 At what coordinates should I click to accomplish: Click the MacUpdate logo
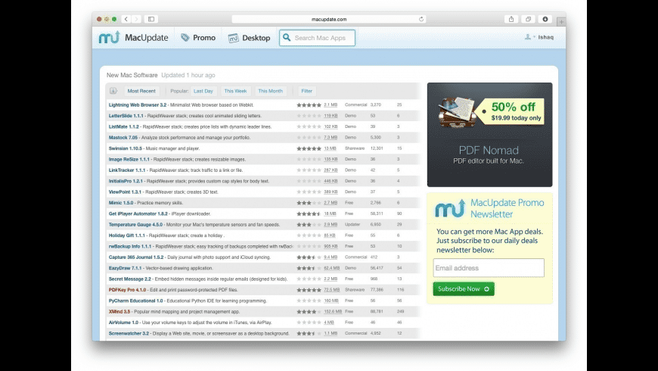[x=133, y=37]
